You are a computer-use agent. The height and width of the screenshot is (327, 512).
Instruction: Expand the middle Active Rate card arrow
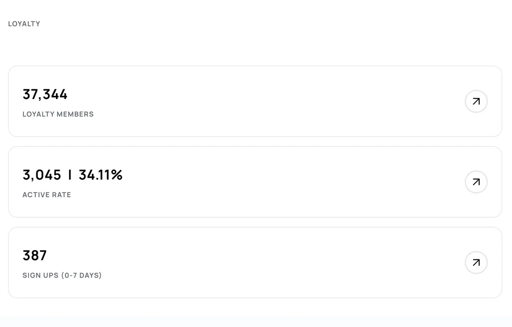coord(476,182)
